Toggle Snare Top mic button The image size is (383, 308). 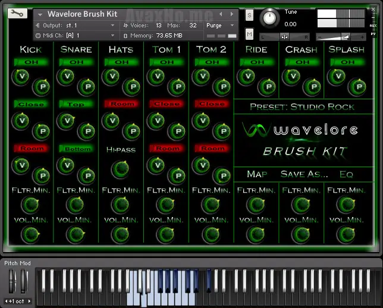tap(76, 104)
